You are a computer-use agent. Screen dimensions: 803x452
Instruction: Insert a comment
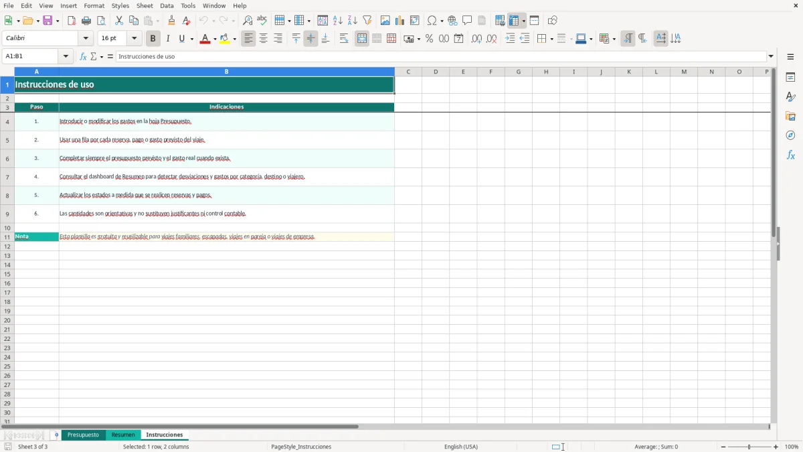pyautogui.click(x=467, y=21)
